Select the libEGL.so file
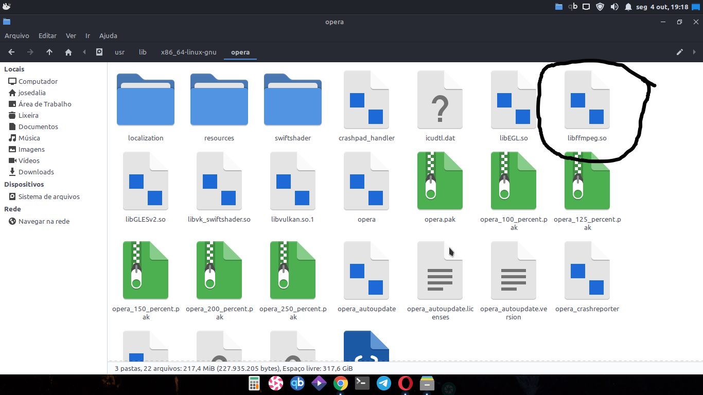Viewport: 703px width, 395px height. click(514, 100)
